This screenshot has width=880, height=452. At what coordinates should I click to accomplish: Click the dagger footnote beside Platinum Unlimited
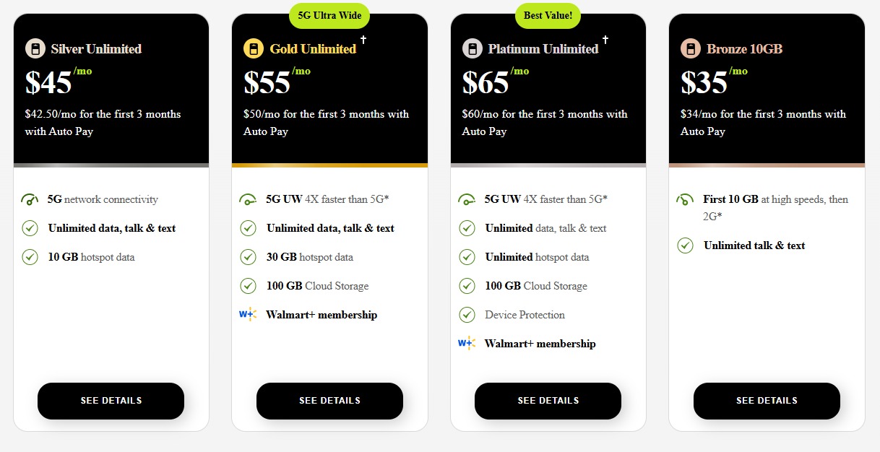(605, 40)
